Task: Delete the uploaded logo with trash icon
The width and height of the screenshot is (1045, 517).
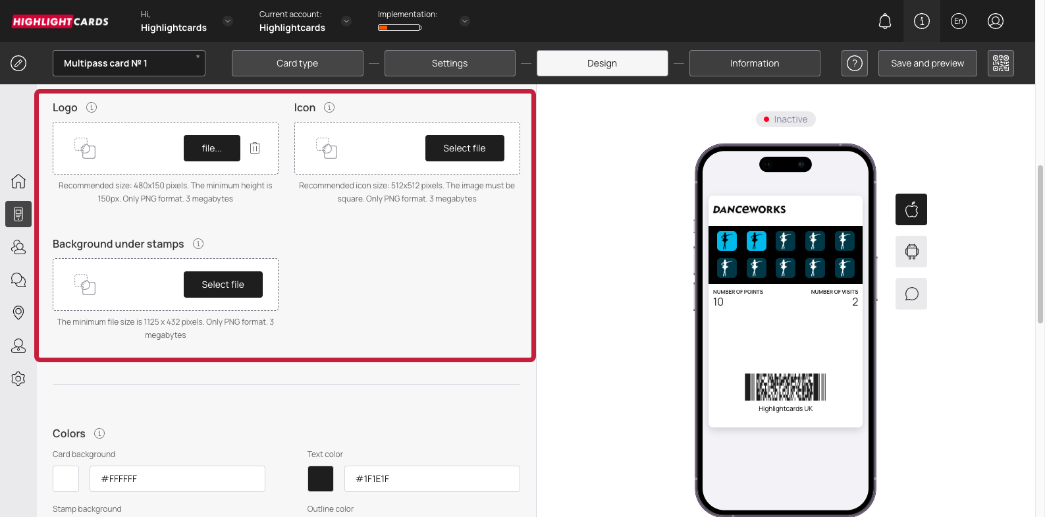Action: coord(255,148)
